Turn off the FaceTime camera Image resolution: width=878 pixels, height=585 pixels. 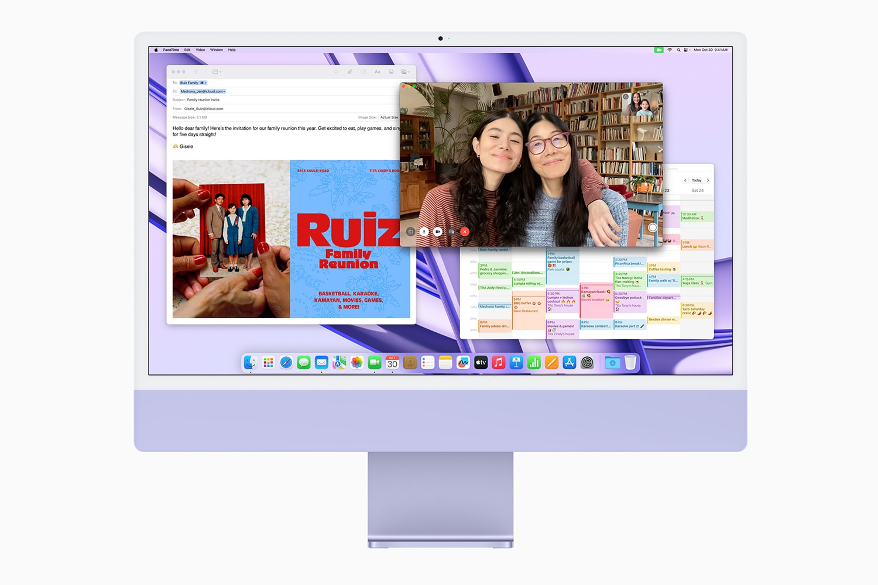(x=437, y=232)
